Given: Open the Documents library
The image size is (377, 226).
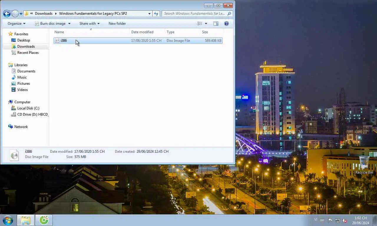Looking at the screenshot, I should click(26, 71).
